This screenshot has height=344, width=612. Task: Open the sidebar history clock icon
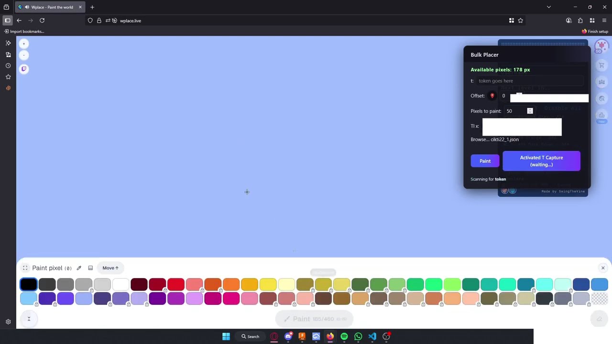8,66
